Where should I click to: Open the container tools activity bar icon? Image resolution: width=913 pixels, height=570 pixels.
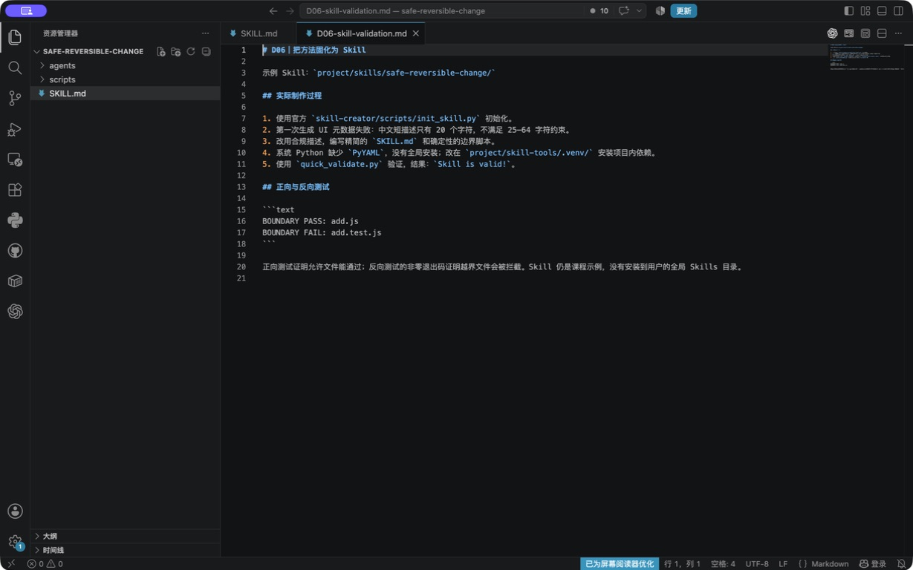pos(15,281)
